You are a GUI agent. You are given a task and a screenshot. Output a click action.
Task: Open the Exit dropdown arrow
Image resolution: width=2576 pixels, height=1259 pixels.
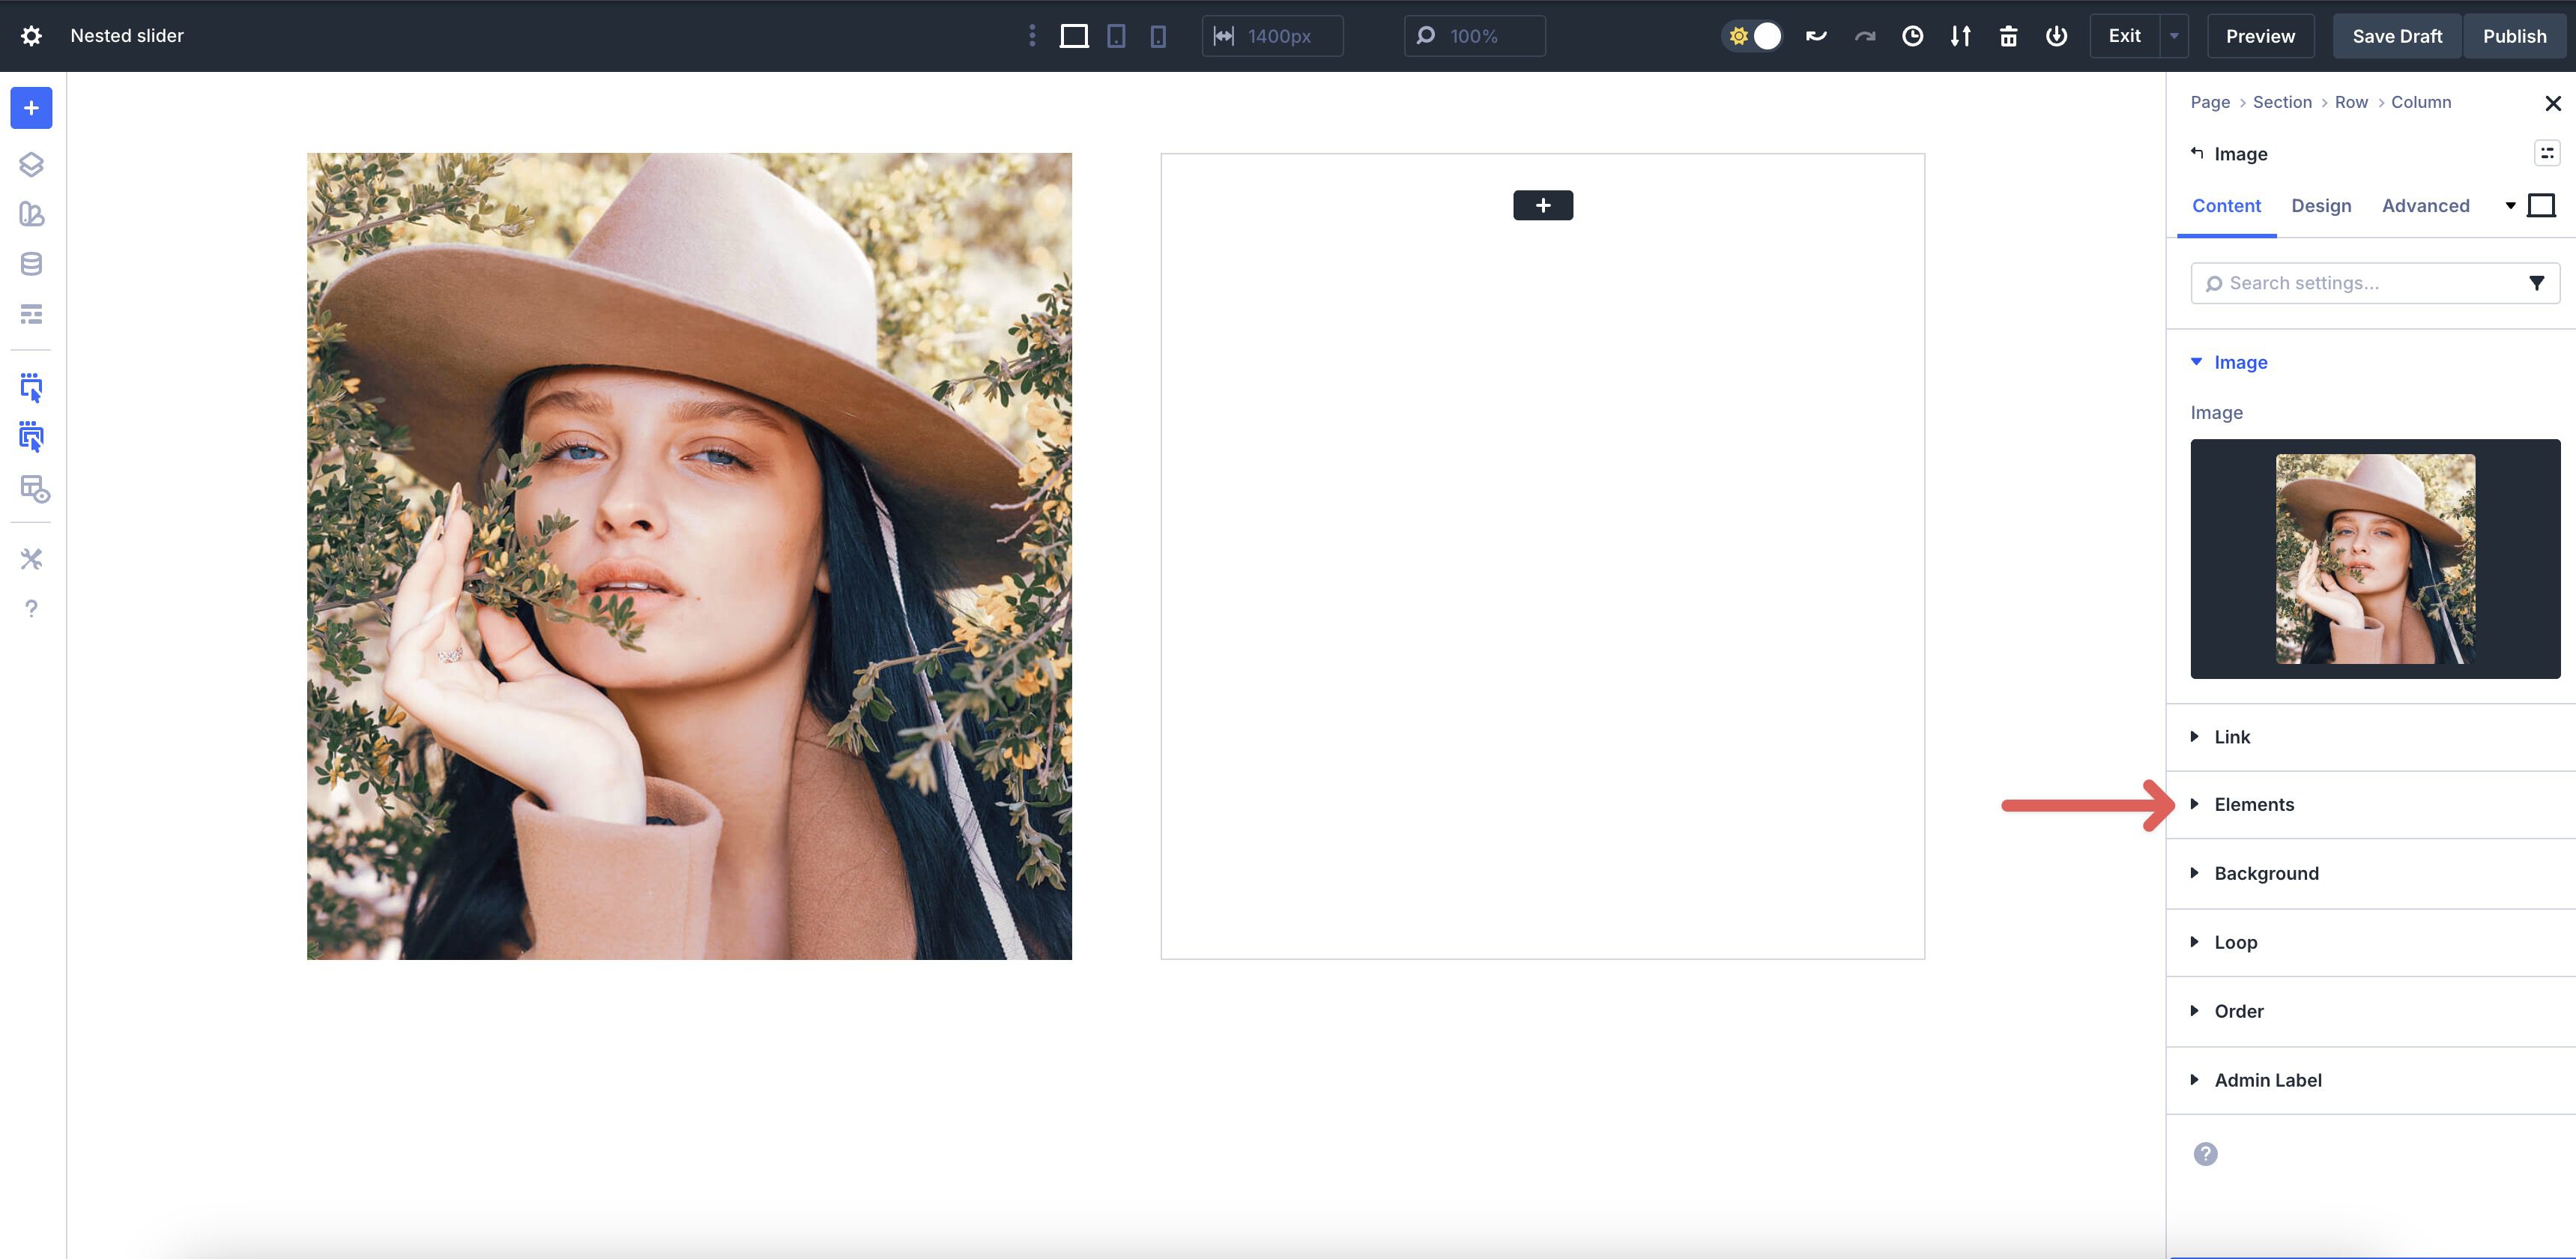(2172, 35)
